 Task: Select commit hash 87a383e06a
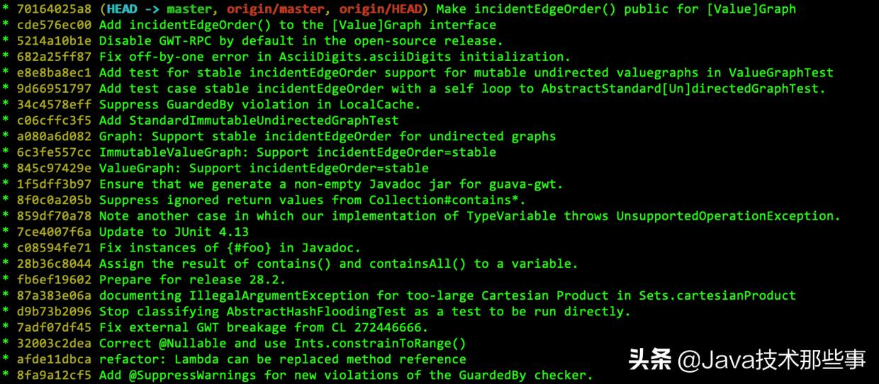[x=54, y=296]
